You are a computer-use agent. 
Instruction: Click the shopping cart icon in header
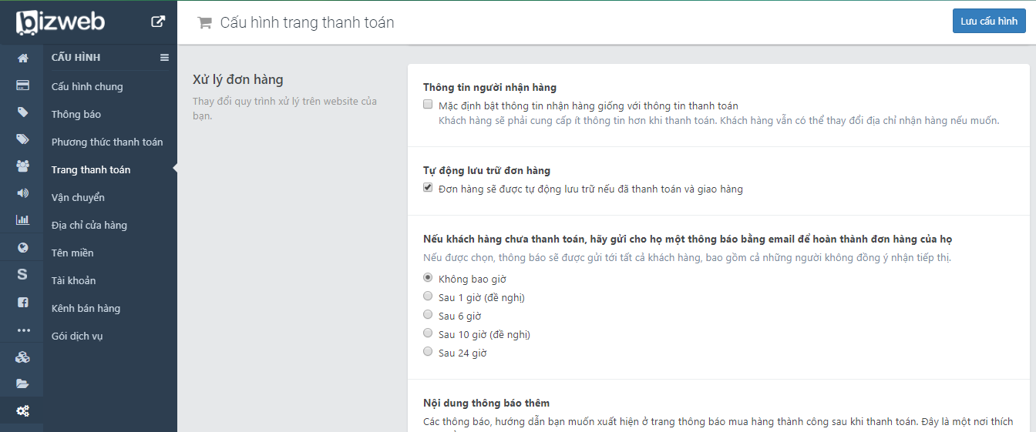click(204, 23)
